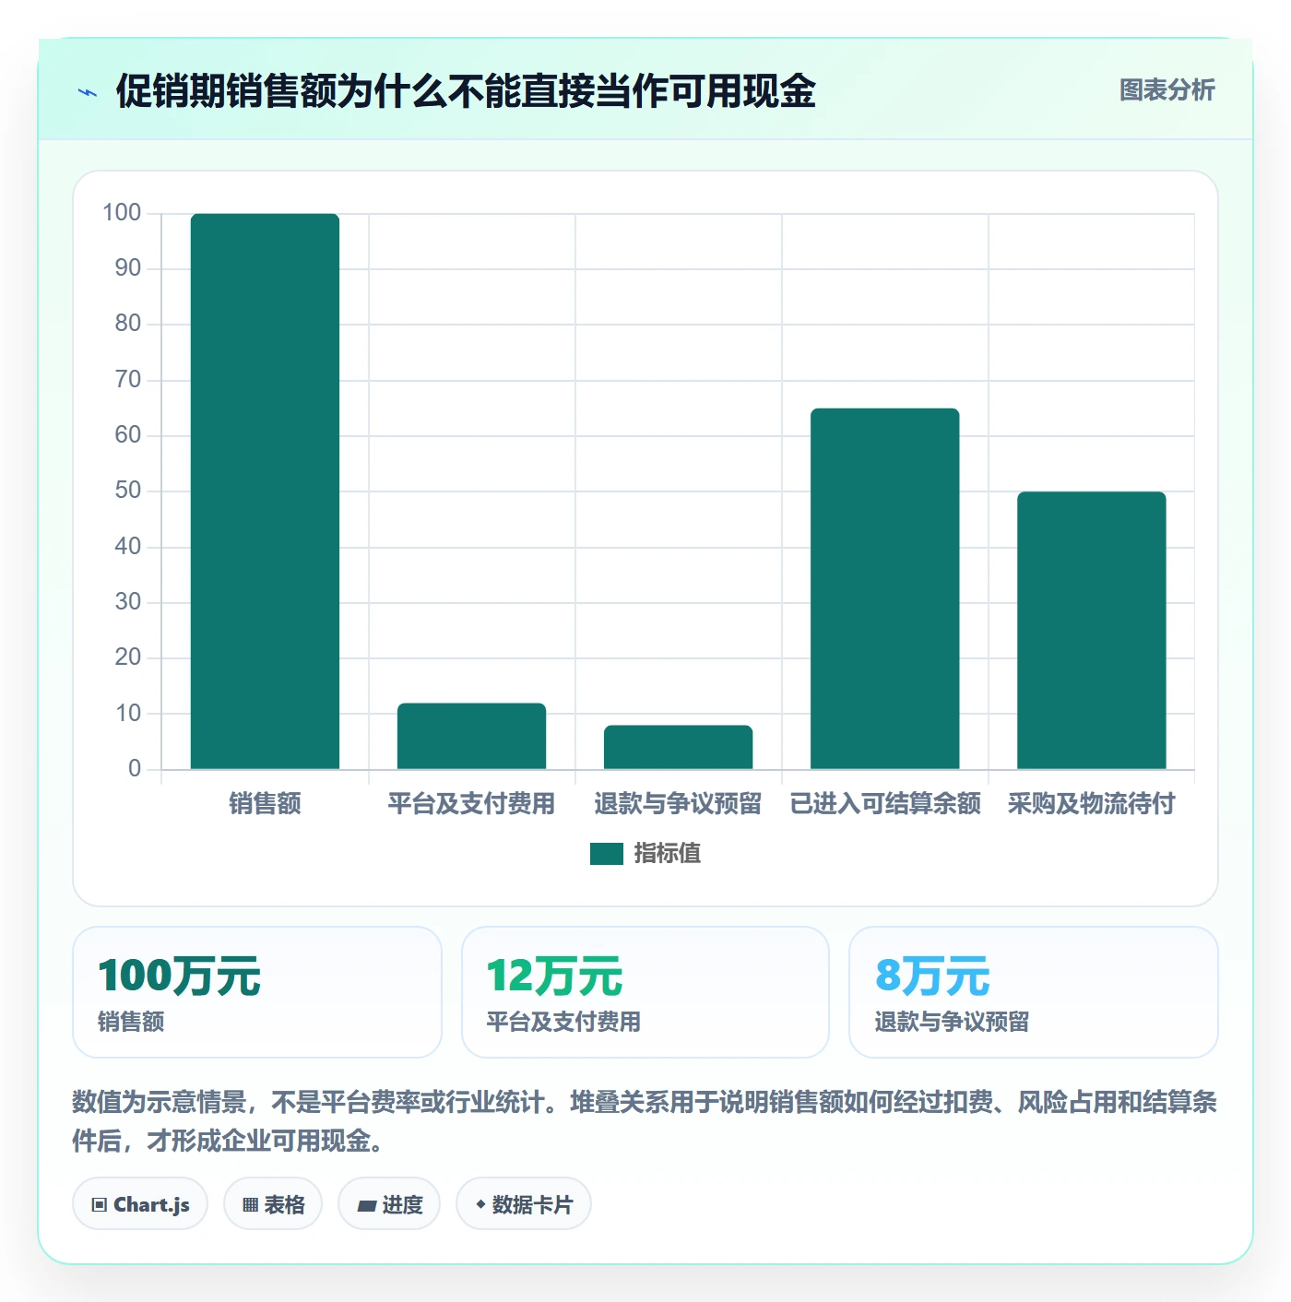Viewport: 1291px width, 1302px height.
Task: Click the 平台及支付费用 x-axis label
Action: point(471,804)
